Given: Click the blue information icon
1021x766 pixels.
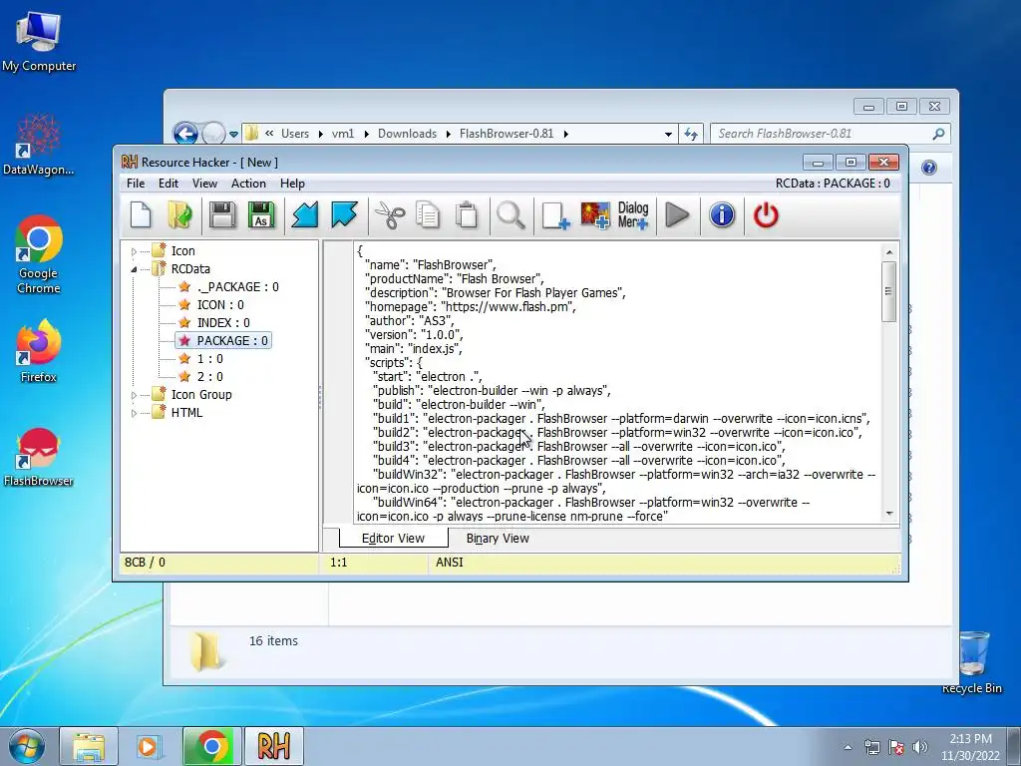Looking at the screenshot, I should (x=722, y=215).
